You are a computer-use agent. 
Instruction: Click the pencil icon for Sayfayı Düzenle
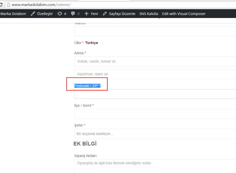(x=105, y=14)
